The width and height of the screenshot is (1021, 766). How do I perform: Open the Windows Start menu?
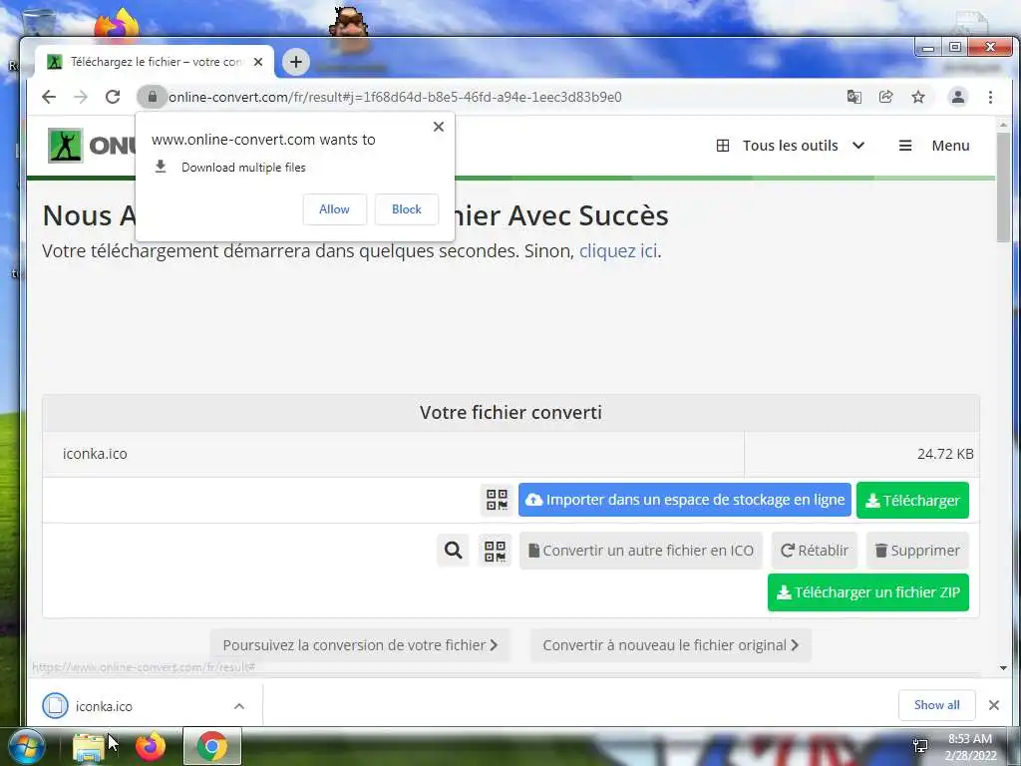pyautogui.click(x=25, y=746)
